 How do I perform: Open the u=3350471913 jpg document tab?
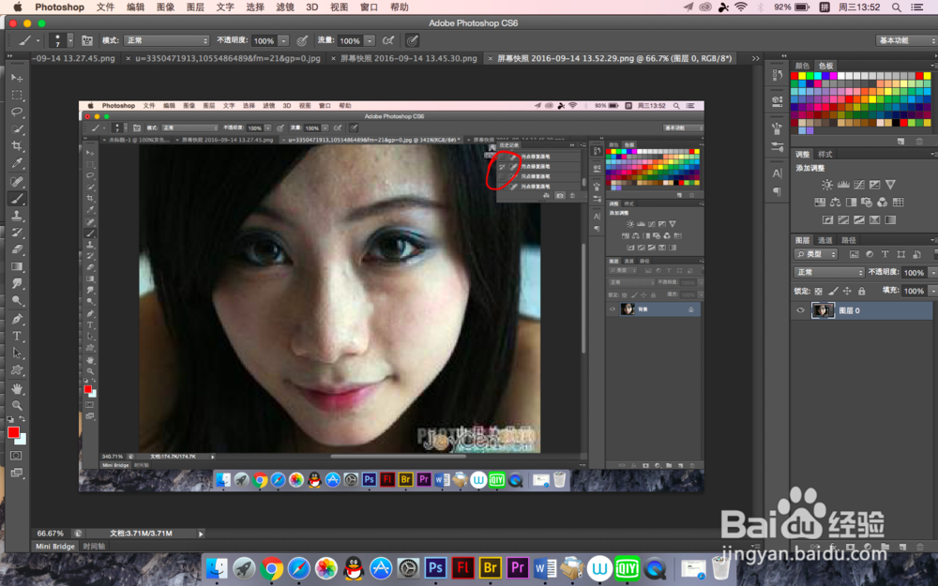point(227,58)
